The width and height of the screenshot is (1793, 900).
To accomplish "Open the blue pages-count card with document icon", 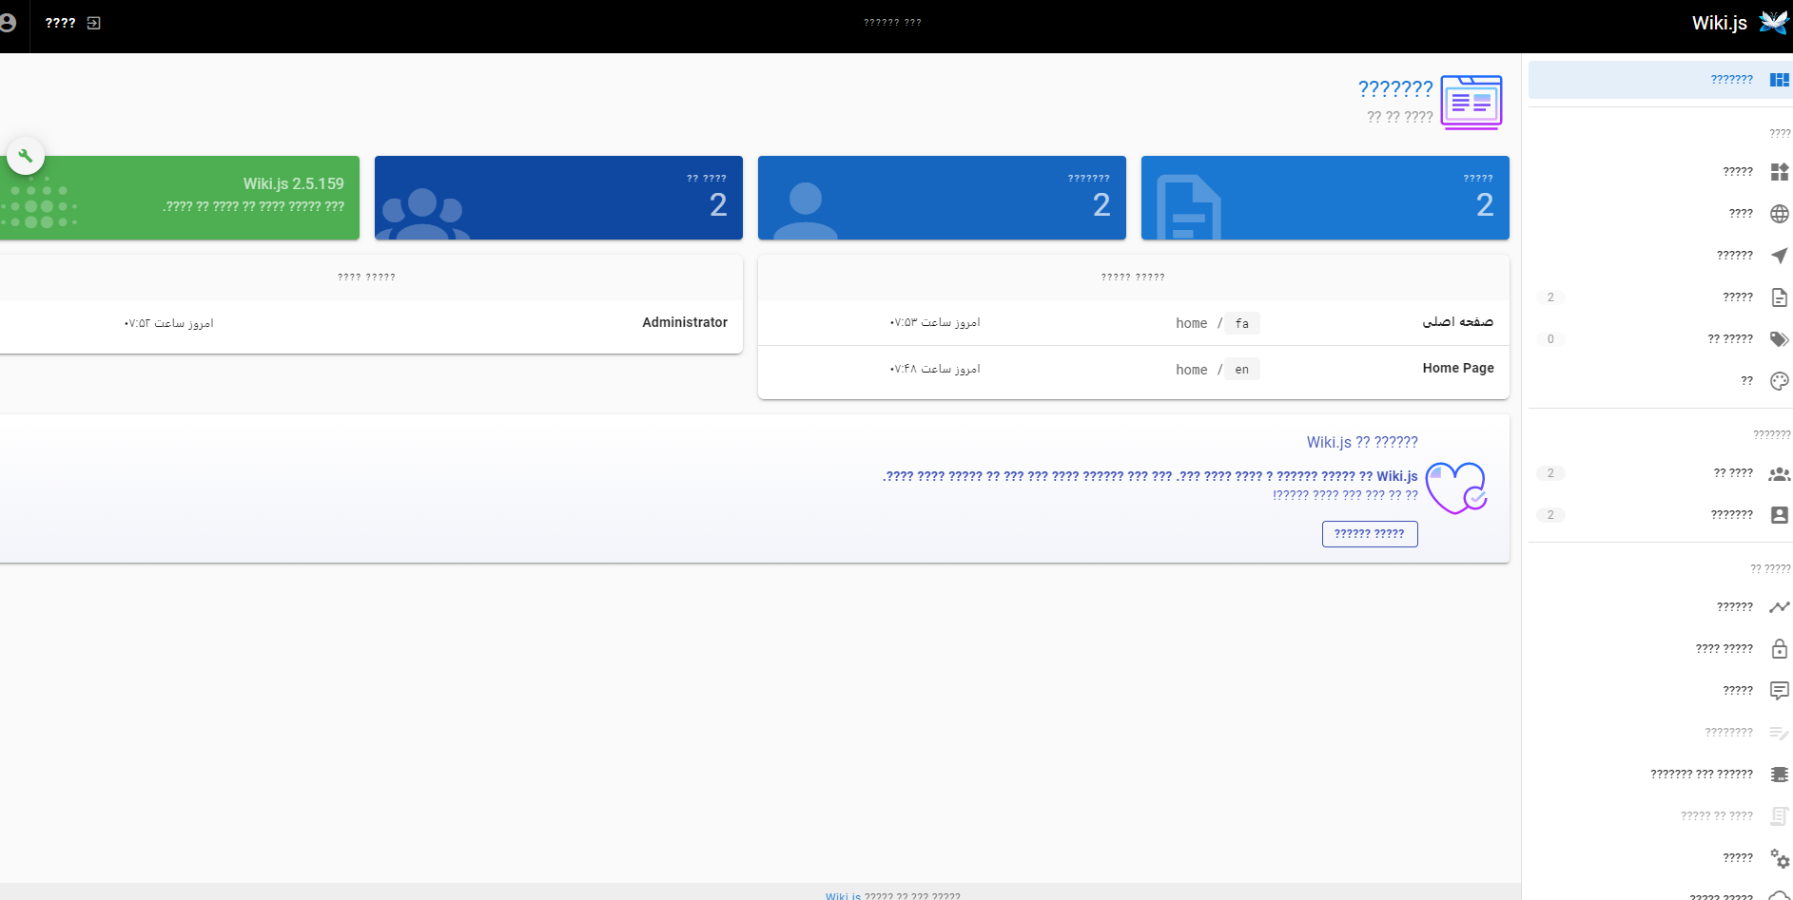I will click(1325, 198).
